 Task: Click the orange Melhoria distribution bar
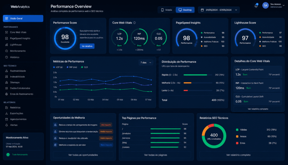coord(188,83)
